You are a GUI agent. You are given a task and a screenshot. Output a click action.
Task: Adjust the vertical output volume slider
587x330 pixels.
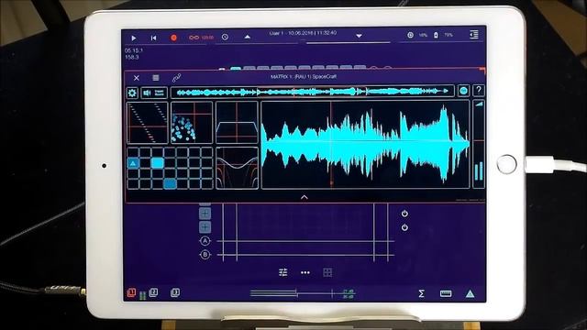click(x=479, y=144)
